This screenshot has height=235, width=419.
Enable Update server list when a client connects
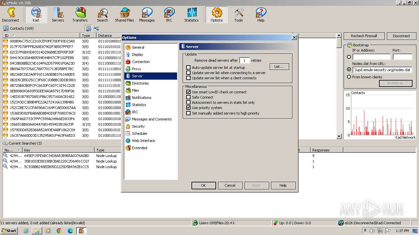point(188,78)
